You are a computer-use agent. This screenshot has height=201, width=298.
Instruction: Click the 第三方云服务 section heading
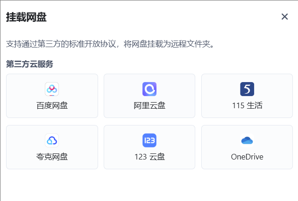tap(29, 64)
